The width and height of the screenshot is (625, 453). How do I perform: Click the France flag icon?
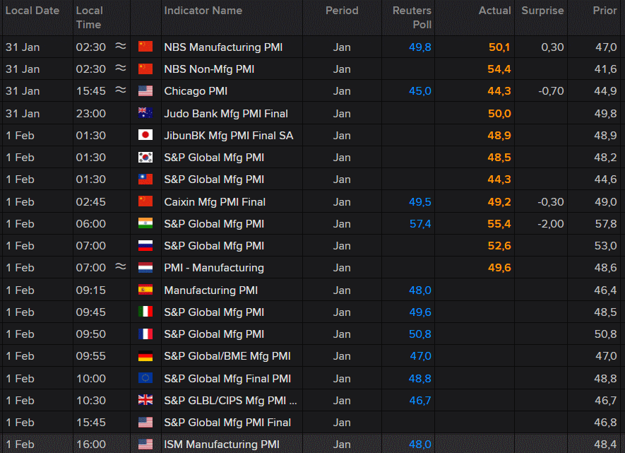click(x=145, y=334)
